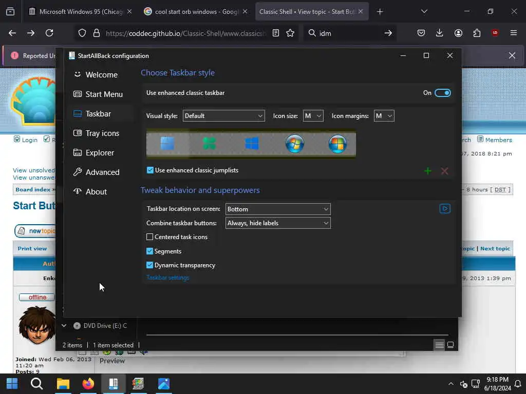Viewport: 526px width, 394px height.
Task: Bookmark this page with the star icon
Action: click(x=290, y=33)
